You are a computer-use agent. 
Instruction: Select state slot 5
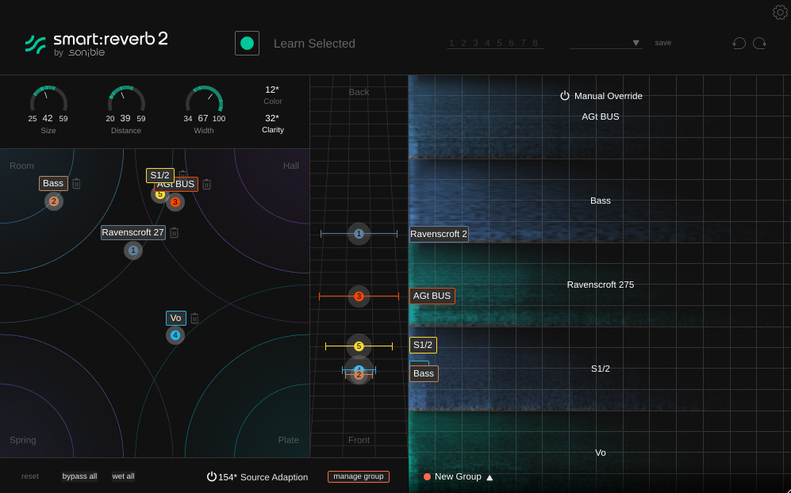click(499, 43)
